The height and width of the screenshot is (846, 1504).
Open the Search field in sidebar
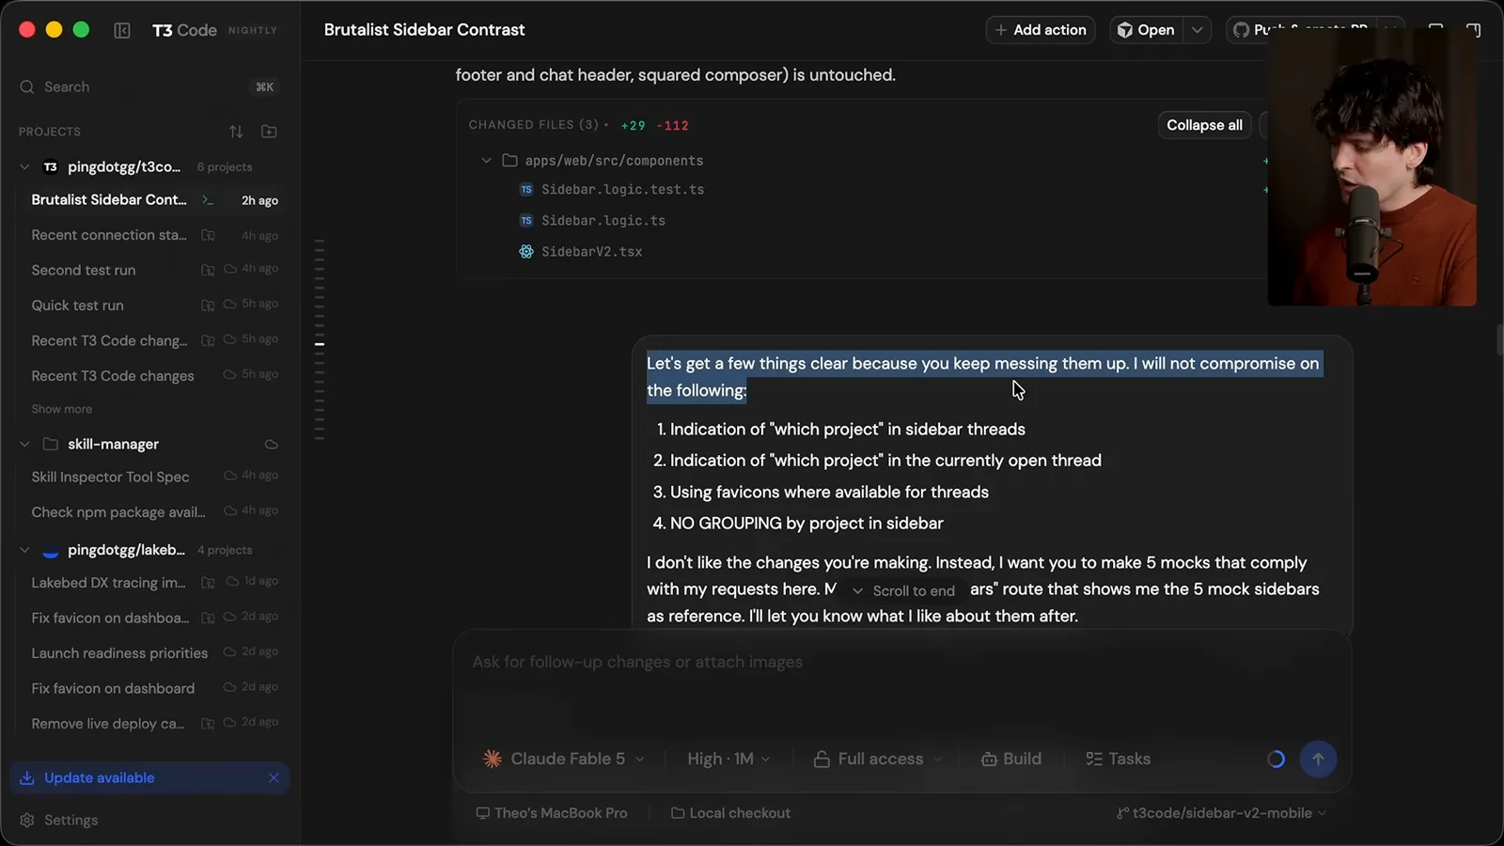(x=150, y=86)
